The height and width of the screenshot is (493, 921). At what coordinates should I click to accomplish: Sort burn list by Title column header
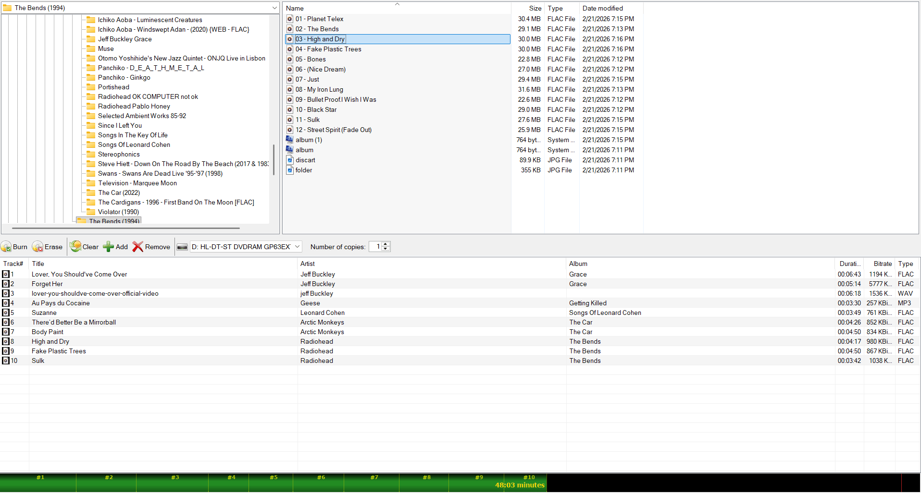(x=163, y=264)
